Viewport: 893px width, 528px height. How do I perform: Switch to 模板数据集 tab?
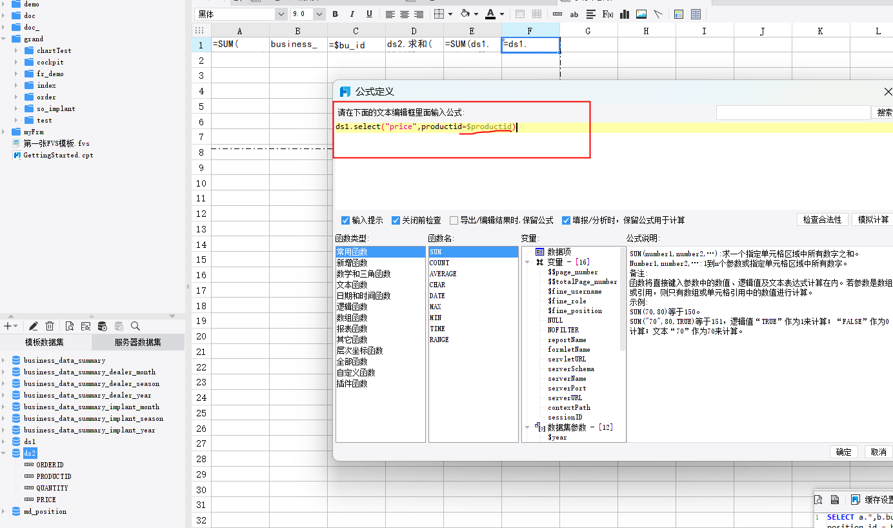coord(45,343)
